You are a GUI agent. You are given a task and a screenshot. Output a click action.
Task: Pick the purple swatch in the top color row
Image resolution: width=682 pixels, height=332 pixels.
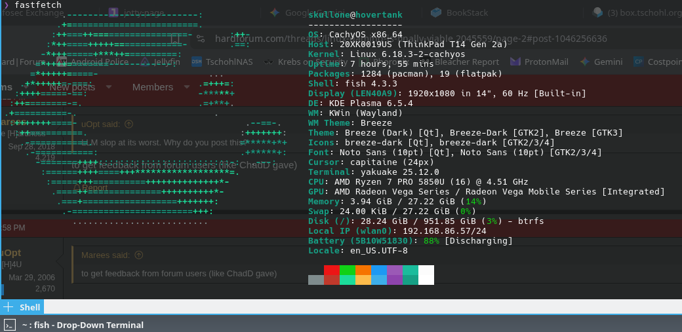[395, 270]
